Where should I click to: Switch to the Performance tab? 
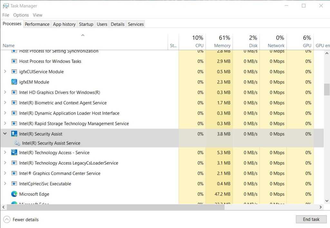point(37,24)
